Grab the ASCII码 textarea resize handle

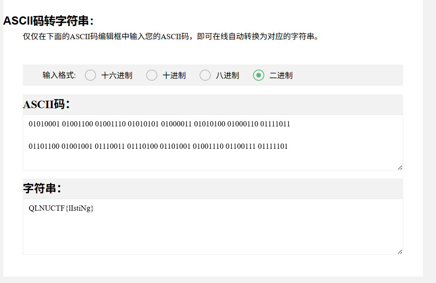coord(400,168)
